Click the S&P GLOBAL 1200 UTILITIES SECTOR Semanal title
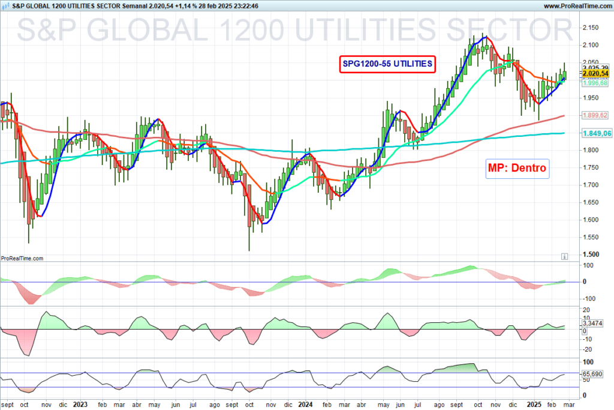Viewport: 614px width, 410px height. 80,6
